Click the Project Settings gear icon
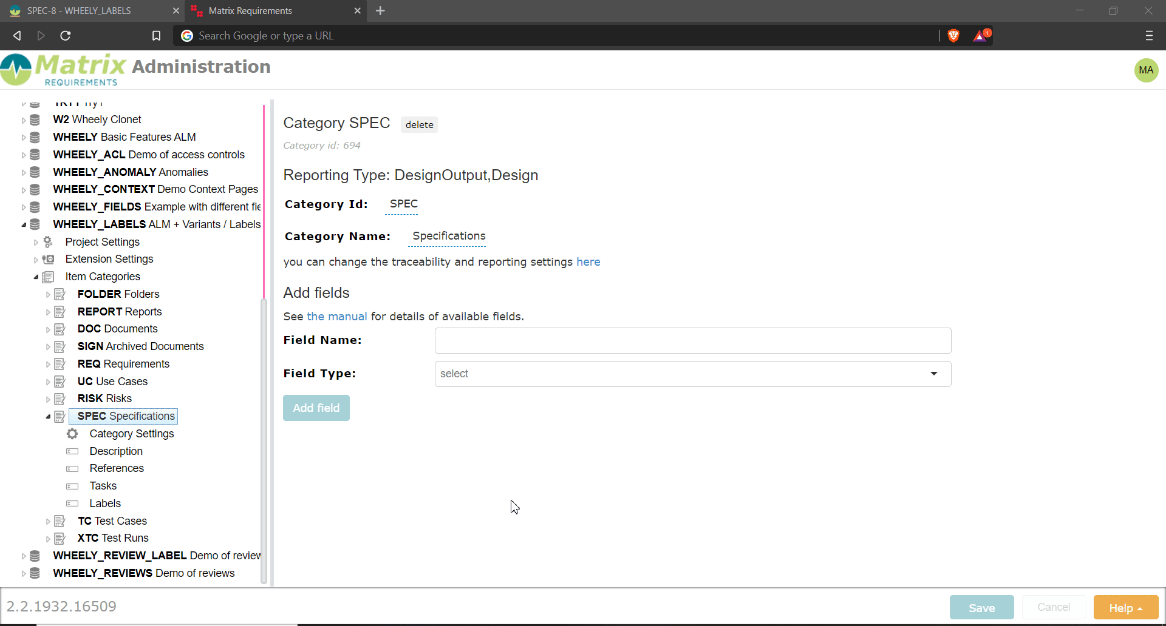The width and height of the screenshot is (1166, 626). coord(48,242)
